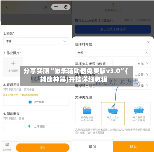
Task: Tap 取消 to cancel export
Action: pos(92,146)
